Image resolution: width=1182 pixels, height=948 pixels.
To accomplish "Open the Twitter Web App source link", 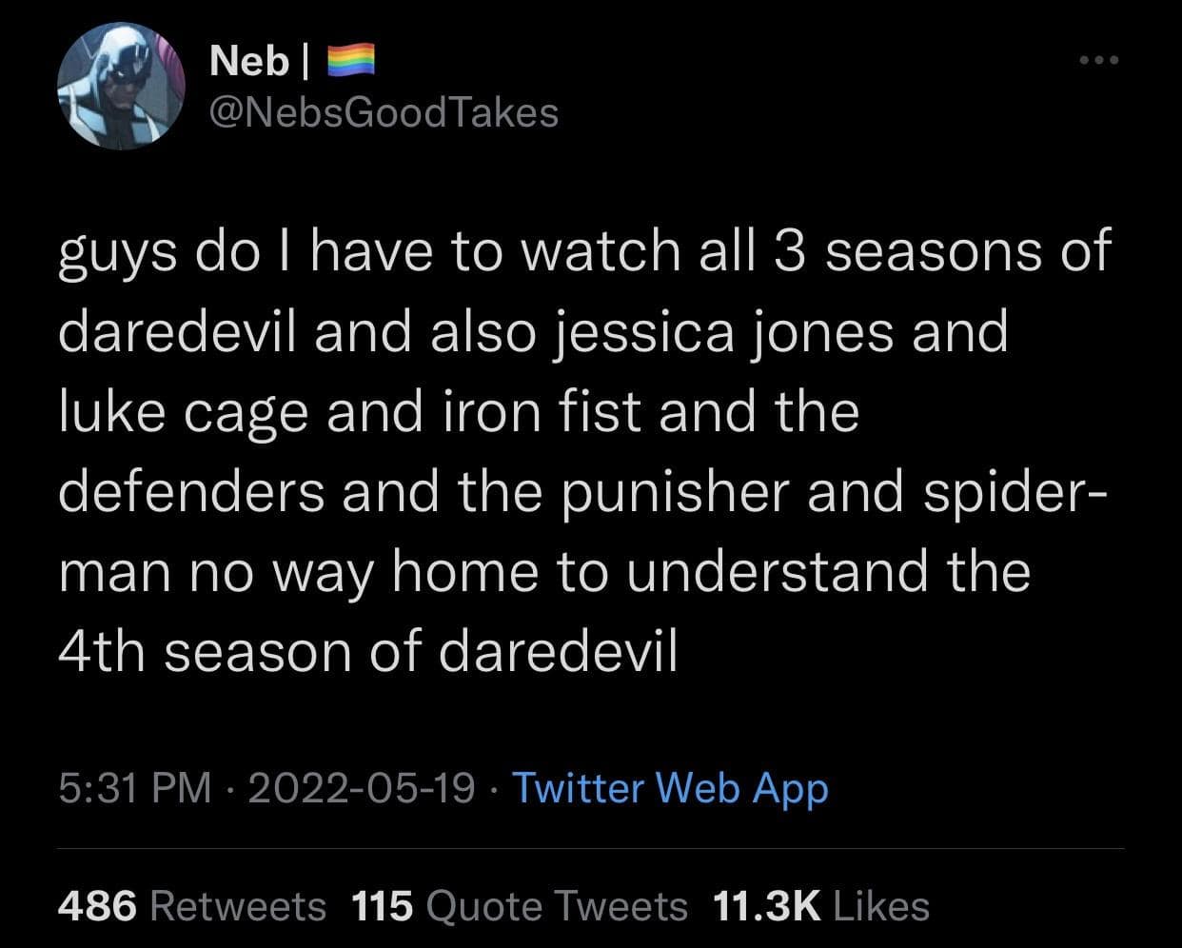I will coord(670,788).
